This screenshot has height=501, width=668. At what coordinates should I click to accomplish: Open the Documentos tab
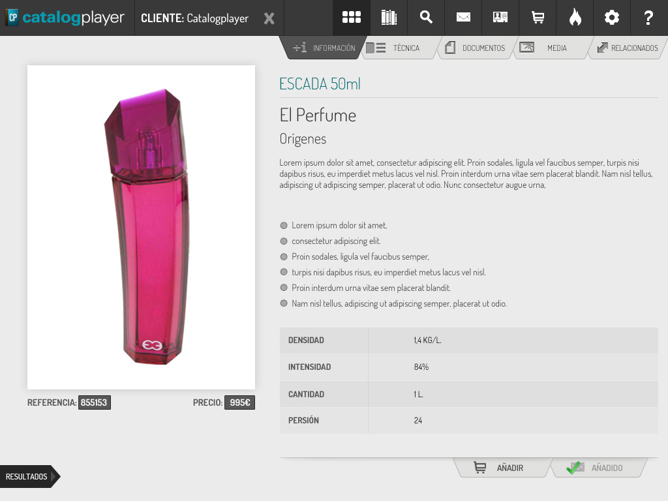tap(476, 48)
